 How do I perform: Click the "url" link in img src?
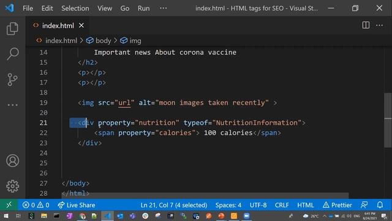point(124,103)
